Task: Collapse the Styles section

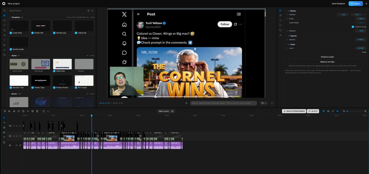Action: 10,55
